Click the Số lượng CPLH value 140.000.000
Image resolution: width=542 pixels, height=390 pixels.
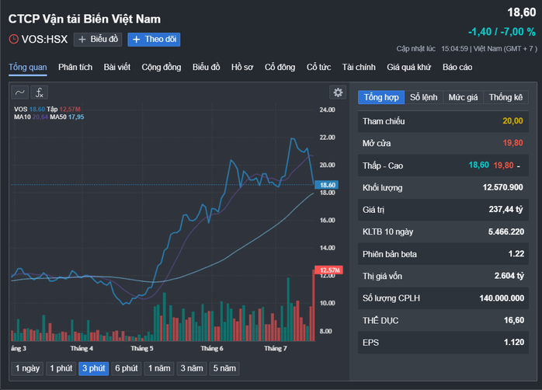[502, 298]
